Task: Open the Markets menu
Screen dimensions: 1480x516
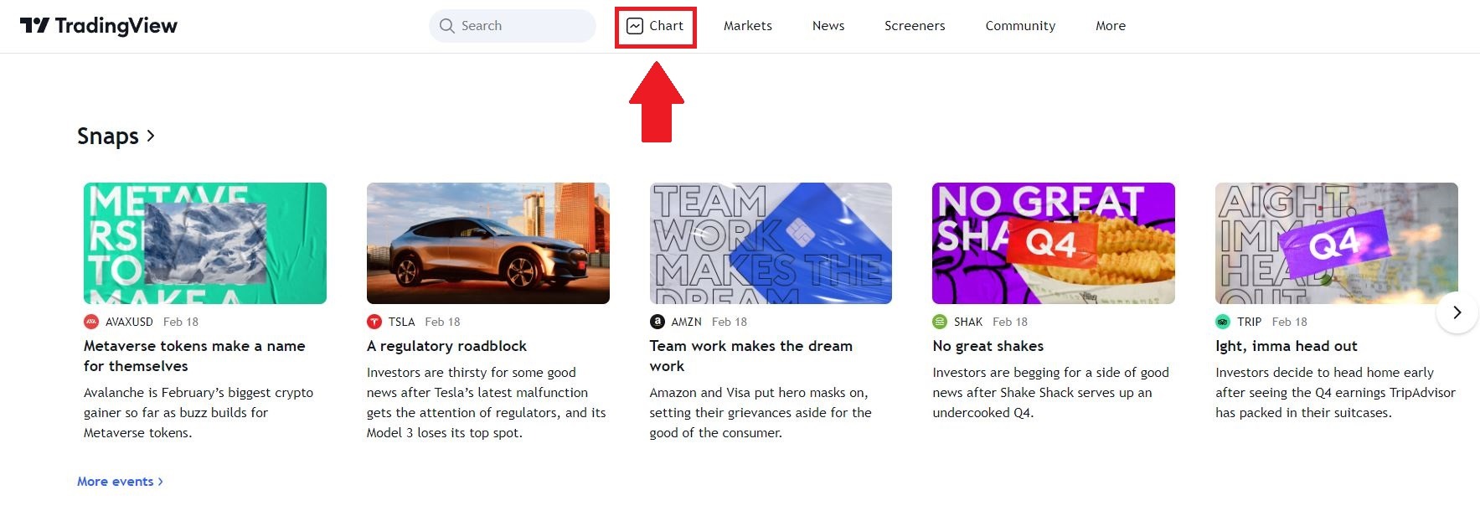Action: click(748, 26)
